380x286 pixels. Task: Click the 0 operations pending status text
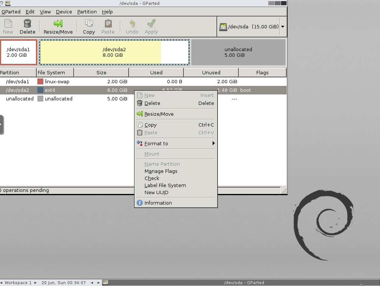tap(25, 190)
